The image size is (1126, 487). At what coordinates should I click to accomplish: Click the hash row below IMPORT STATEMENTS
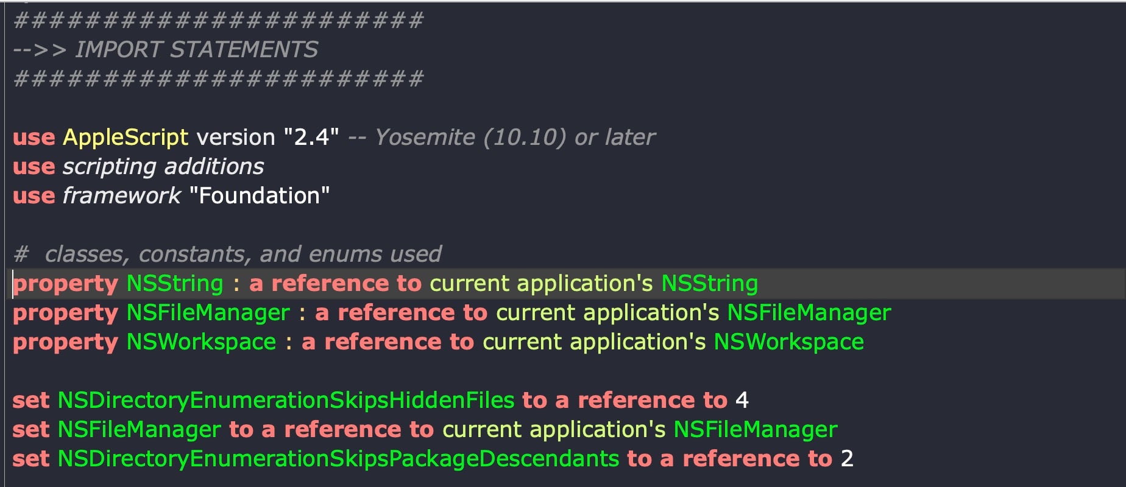pyautogui.click(x=218, y=79)
